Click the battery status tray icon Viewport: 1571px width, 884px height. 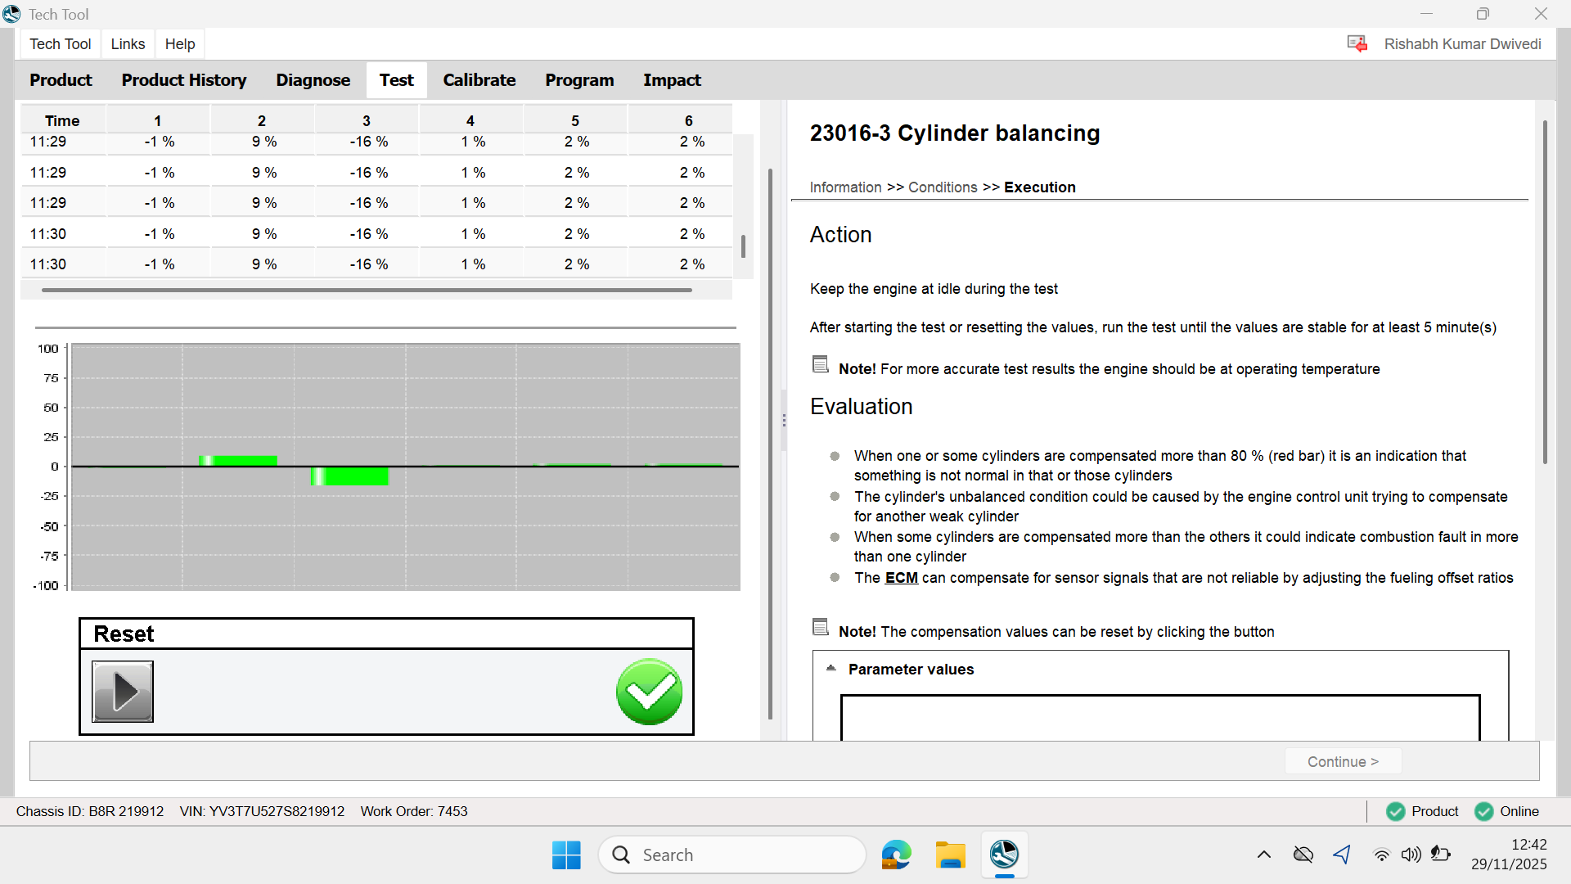(1440, 855)
